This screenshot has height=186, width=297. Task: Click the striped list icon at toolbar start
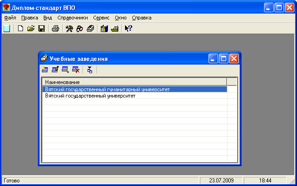point(6,29)
